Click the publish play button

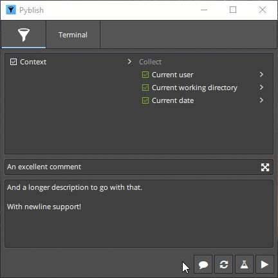[264, 264]
